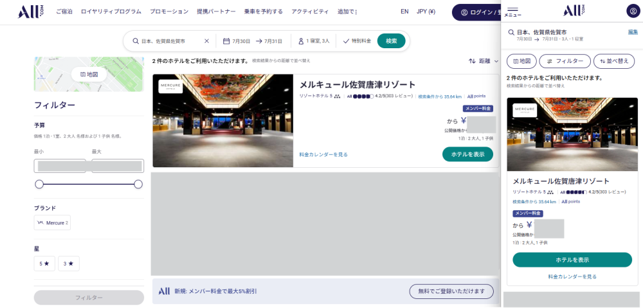Open the 提携パートナー menu
The width and height of the screenshot is (643, 308).
click(216, 12)
